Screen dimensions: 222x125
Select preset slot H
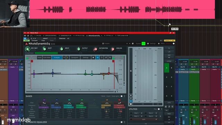[171, 96]
